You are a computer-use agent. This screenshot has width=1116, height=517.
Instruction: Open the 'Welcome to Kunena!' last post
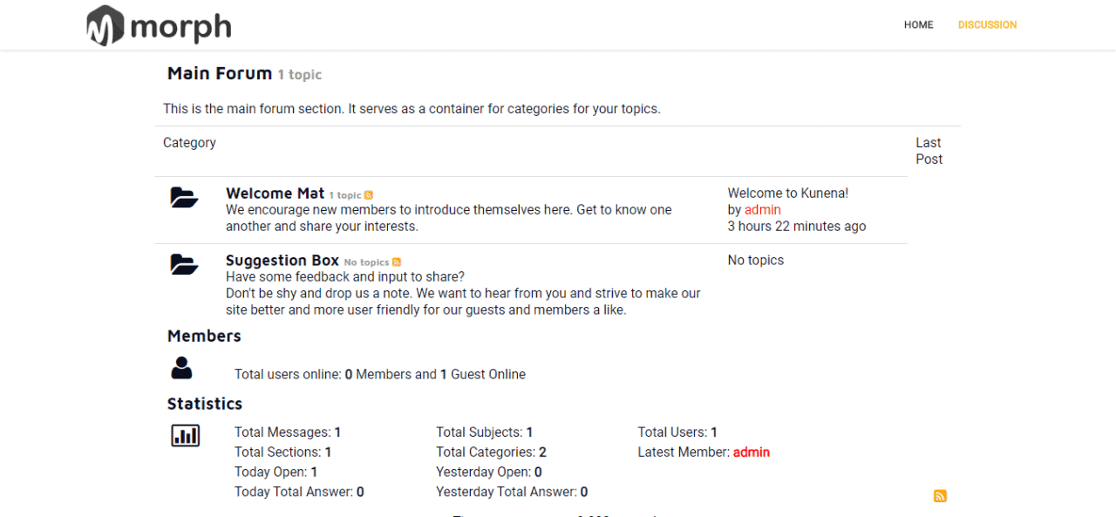coord(788,194)
